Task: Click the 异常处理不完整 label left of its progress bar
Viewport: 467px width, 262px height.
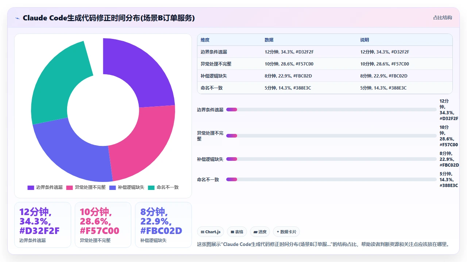Action: 210,136
